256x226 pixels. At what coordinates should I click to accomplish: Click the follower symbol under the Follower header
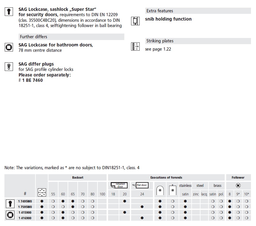click(238, 185)
